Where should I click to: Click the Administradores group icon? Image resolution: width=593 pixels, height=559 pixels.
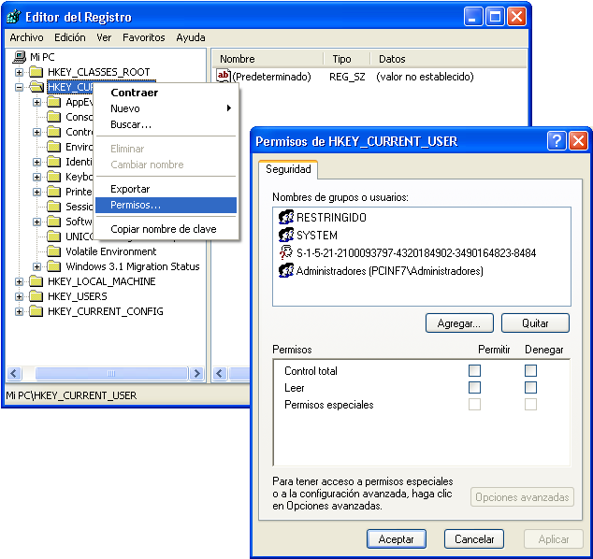[x=286, y=270]
